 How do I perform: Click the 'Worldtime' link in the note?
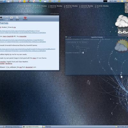(x=9, y=64)
